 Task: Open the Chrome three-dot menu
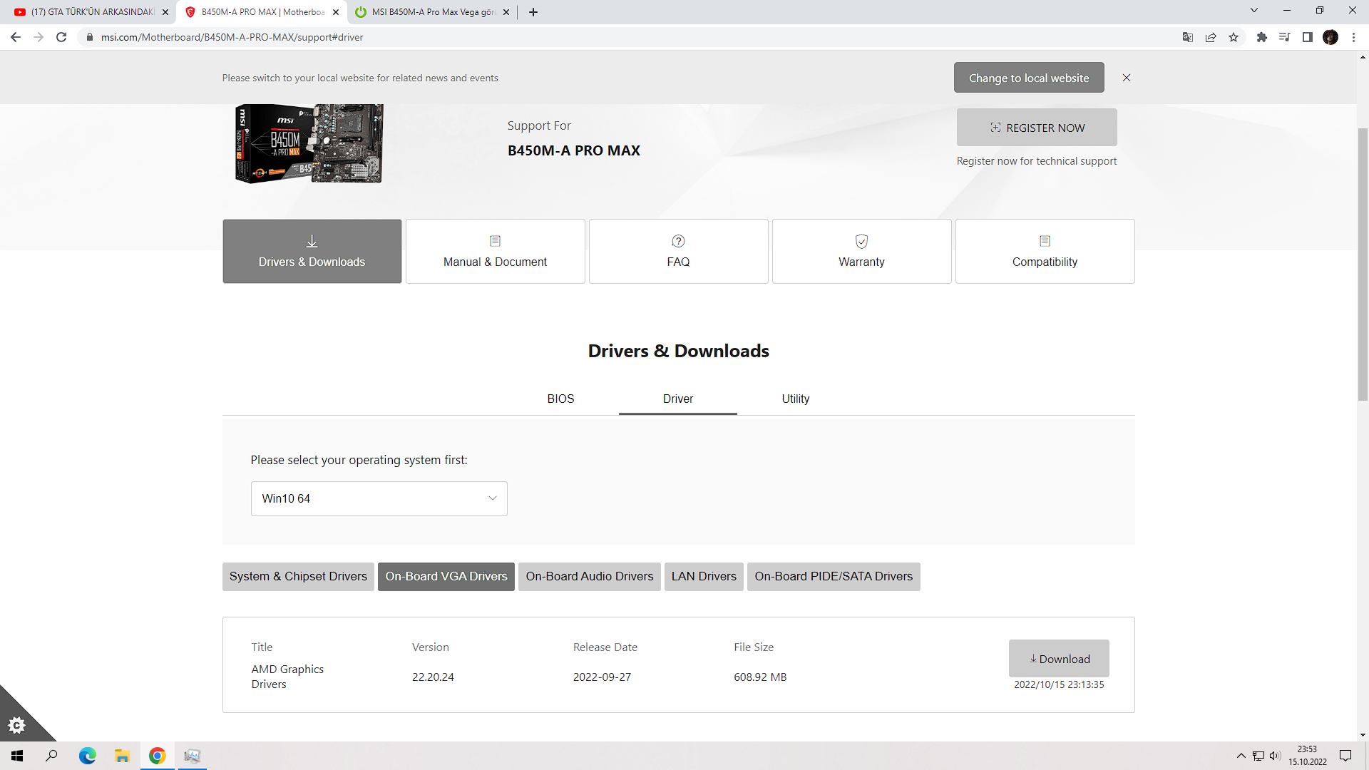1353,37
